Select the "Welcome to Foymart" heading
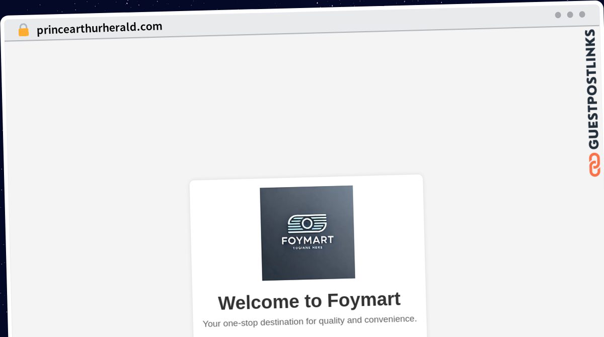 [309, 301]
